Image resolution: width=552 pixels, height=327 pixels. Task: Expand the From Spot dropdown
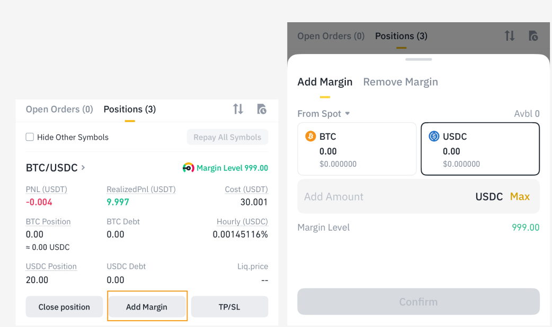click(x=324, y=114)
